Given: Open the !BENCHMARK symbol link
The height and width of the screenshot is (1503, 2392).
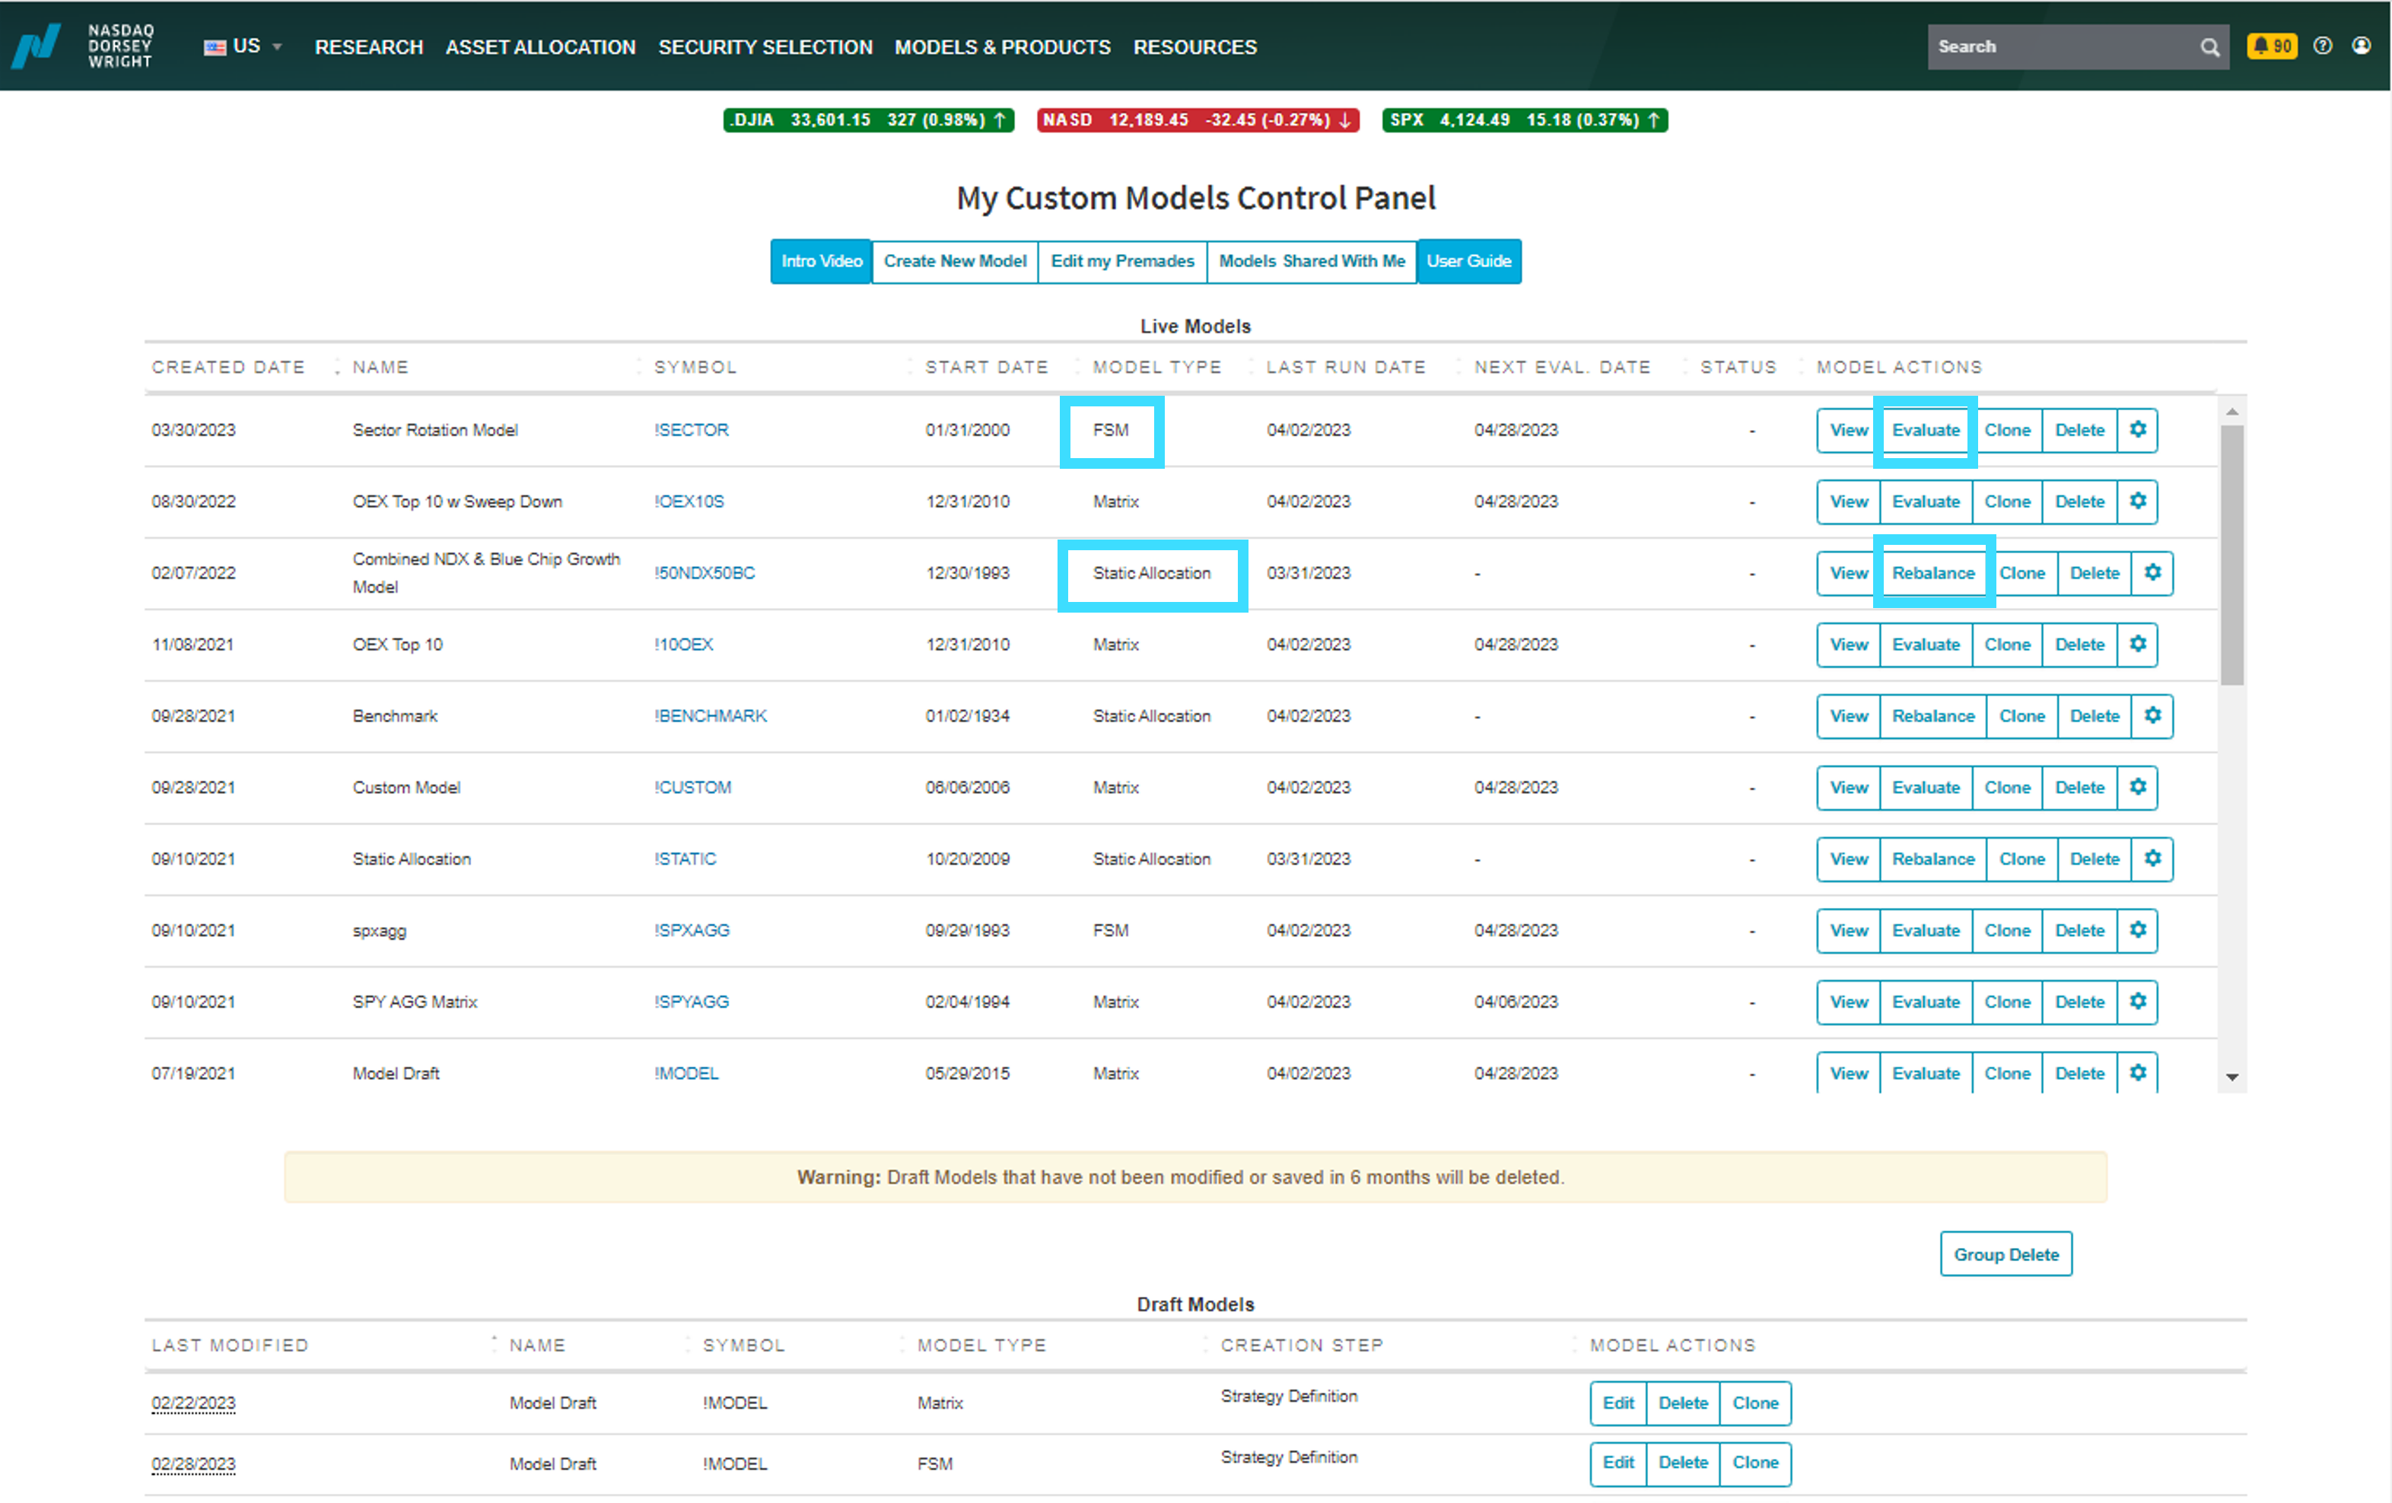Looking at the screenshot, I should (x=709, y=715).
